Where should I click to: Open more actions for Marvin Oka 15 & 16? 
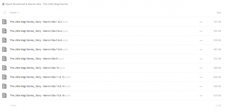[x=201, y=95]
